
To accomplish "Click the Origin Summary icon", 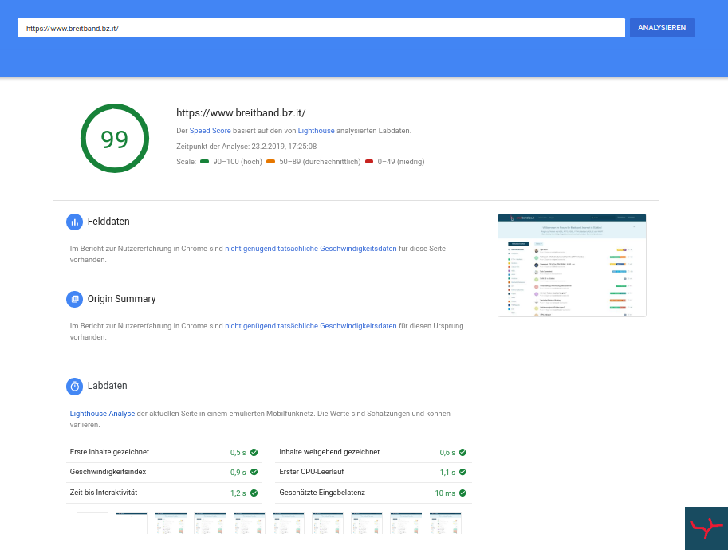I will tap(74, 299).
